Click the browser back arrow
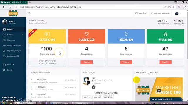Screen dimensions: 188x105 pyautogui.click(x=4, y=7)
